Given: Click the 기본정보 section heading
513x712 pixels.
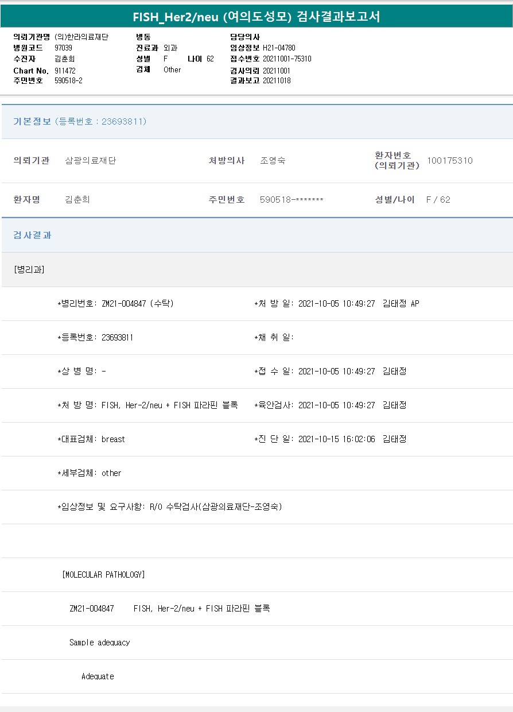Looking at the screenshot, I should tap(32, 122).
